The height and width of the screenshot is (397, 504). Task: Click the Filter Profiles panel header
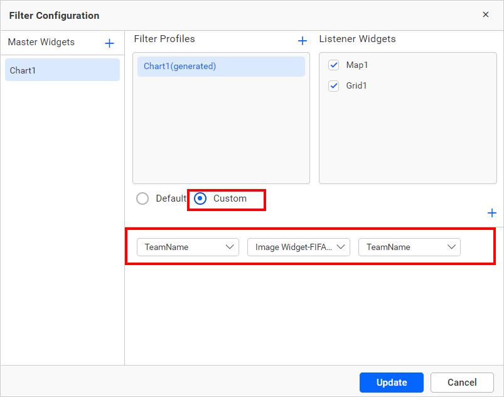[x=164, y=39]
